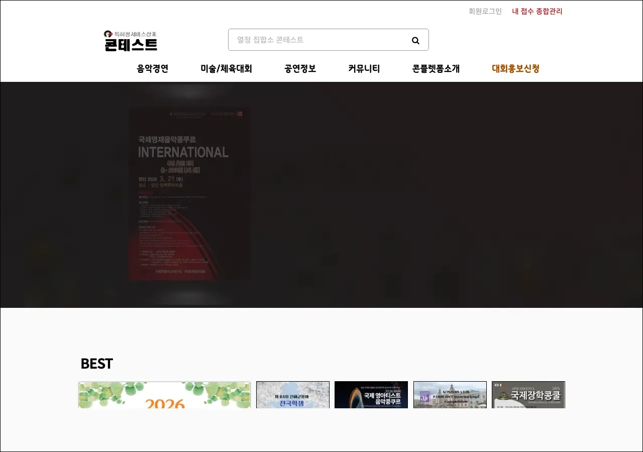
Task: Click the blurred slide preview above the poster
Action: (190, 93)
